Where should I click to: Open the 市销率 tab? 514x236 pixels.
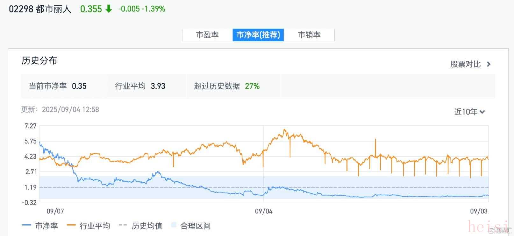tap(309, 35)
